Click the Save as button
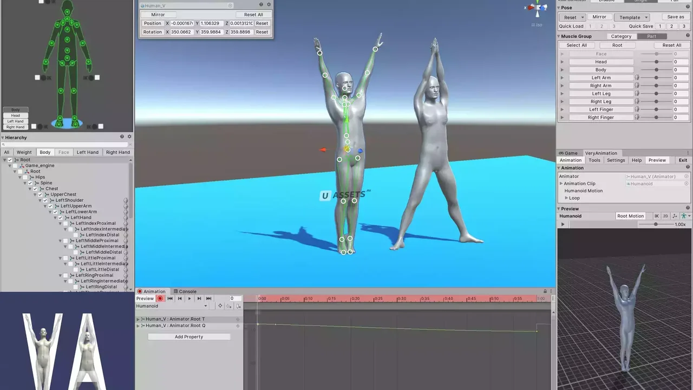The height and width of the screenshot is (390, 693). 676,17
